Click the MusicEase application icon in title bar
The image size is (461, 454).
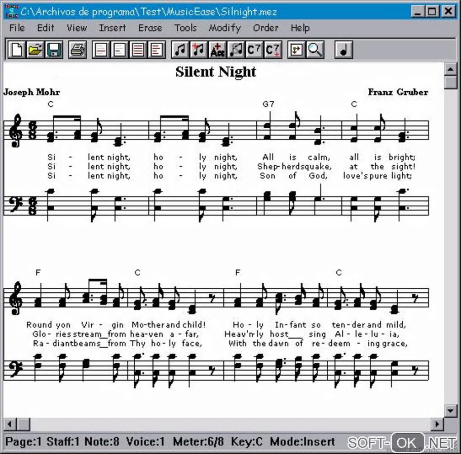tap(12, 11)
